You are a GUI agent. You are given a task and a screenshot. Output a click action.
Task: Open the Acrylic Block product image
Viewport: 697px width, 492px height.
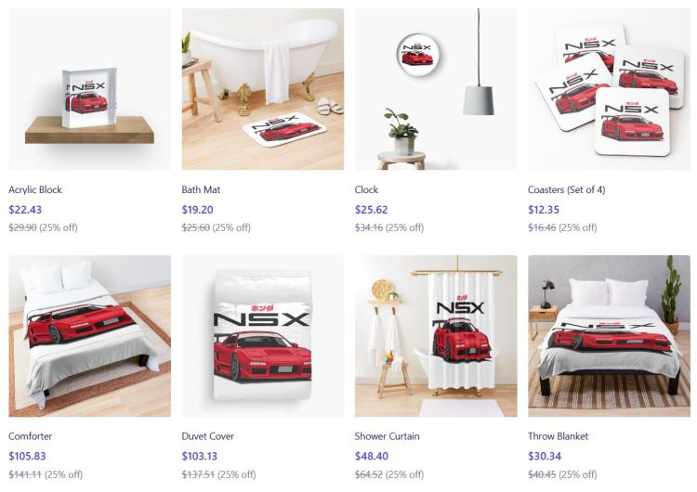90,89
